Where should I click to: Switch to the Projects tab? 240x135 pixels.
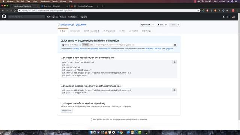click(x=109, y=31)
